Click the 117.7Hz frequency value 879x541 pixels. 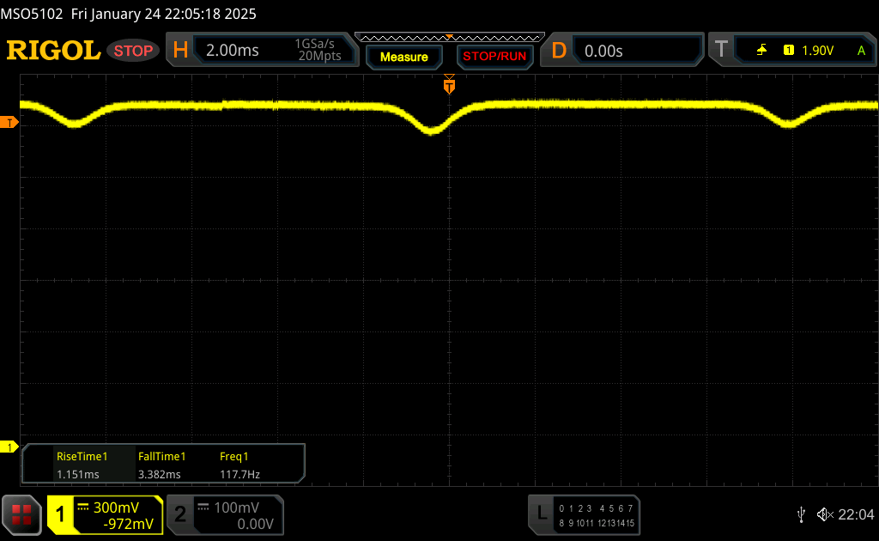coord(240,474)
